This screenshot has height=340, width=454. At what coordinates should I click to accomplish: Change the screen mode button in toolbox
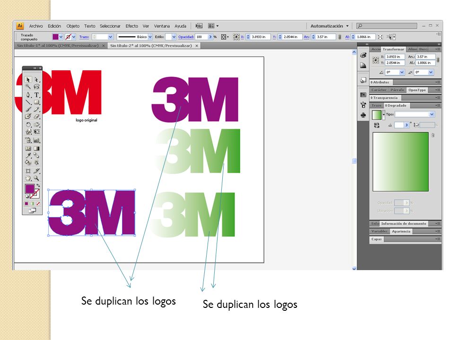[32, 211]
